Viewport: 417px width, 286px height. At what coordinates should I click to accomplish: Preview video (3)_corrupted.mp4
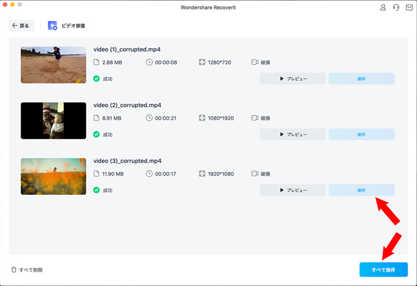pyautogui.click(x=292, y=190)
